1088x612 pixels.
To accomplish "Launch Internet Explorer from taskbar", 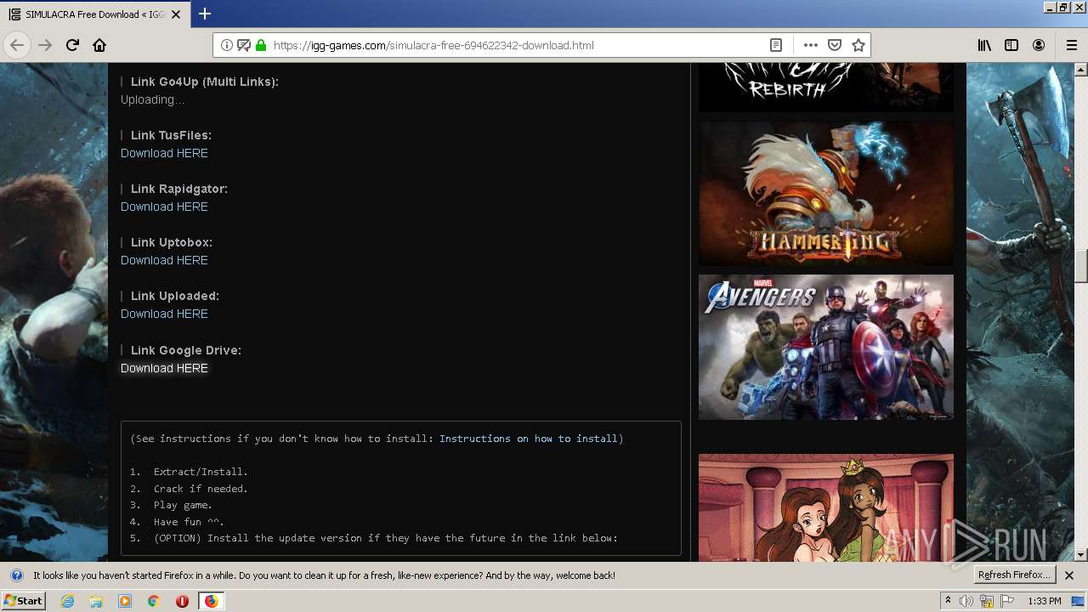I will tap(67, 601).
